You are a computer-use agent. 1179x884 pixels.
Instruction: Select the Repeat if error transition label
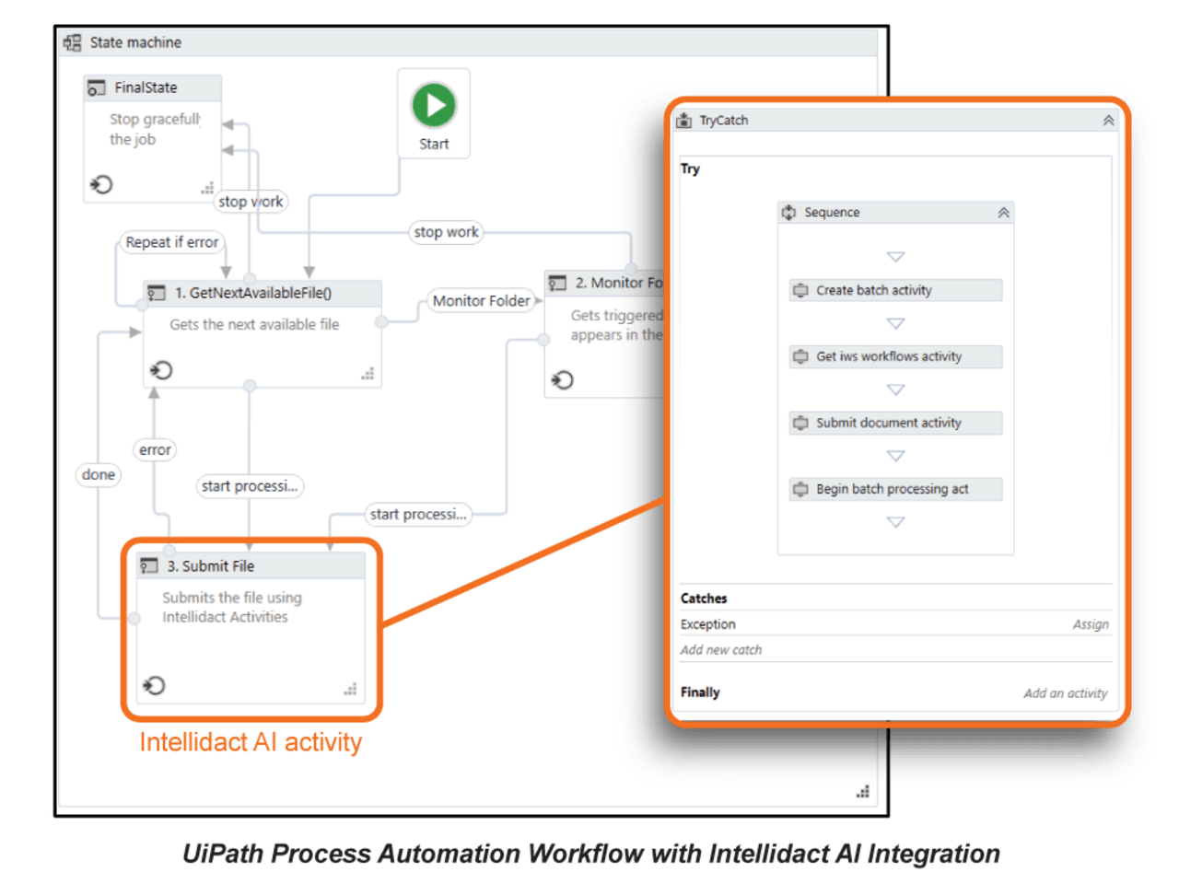(172, 242)
